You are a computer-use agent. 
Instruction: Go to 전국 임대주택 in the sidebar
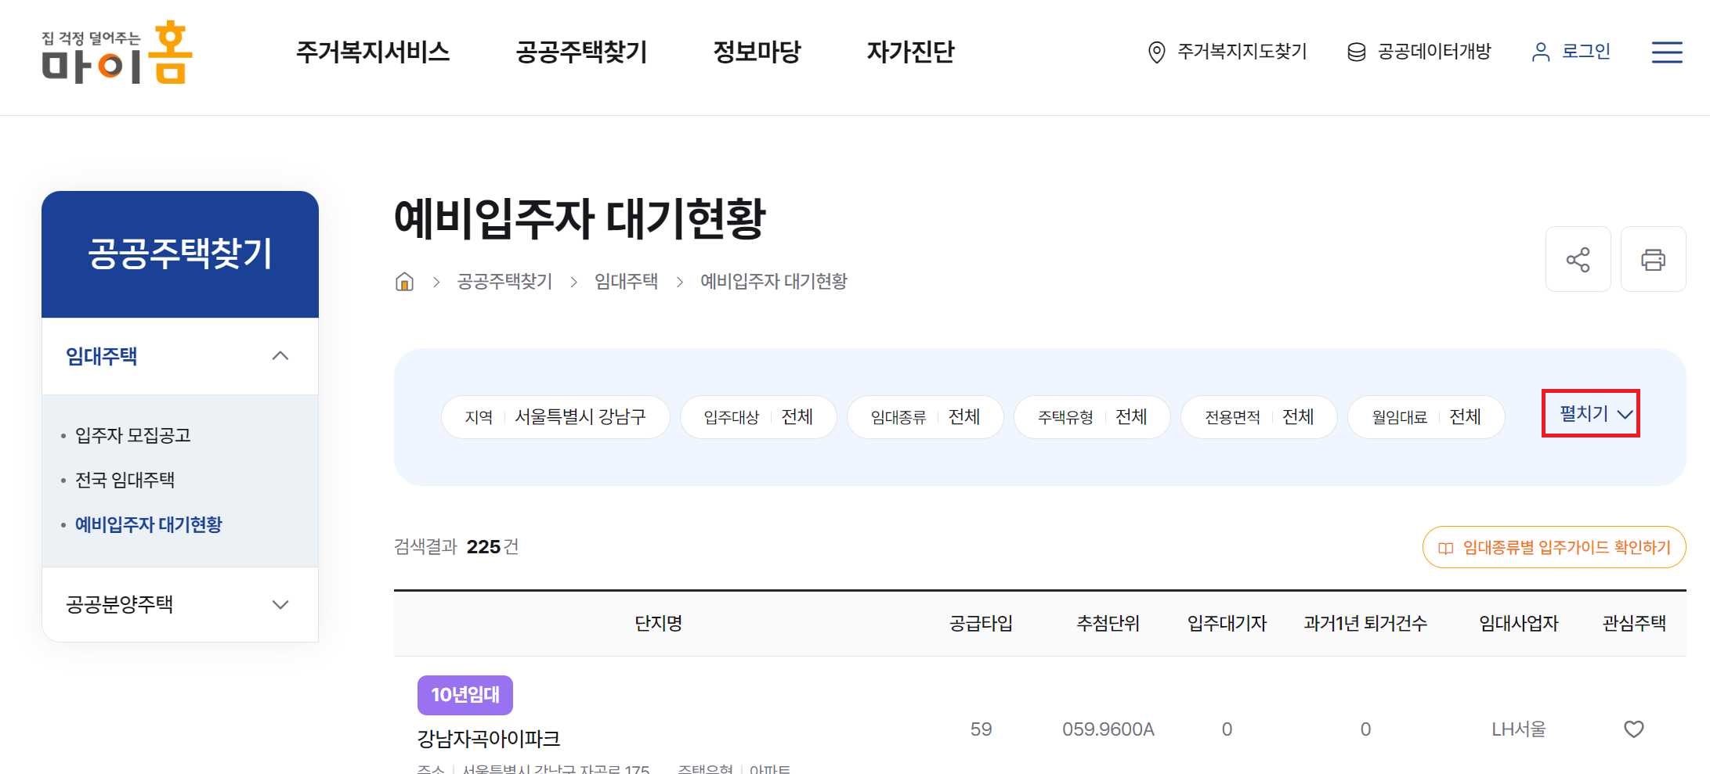tap(125, 480)
